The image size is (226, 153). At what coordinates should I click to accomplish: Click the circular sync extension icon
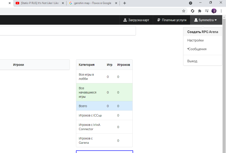(x=193, y=11)
